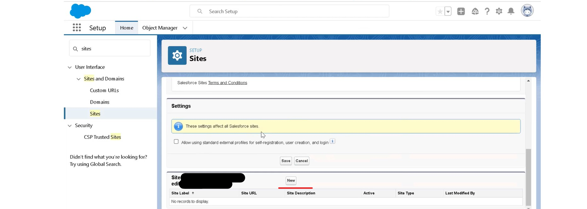
Task: Click the Active column header
Action: pyautogui.click(x=369, y=193)
